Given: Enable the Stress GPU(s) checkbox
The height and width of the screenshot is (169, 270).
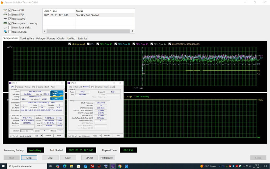Looking at the screenshot, I should [x=10, y=32].
